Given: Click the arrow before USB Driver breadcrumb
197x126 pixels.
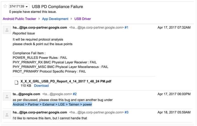Looking at the screenshot, I should click(x=71, y=19).
